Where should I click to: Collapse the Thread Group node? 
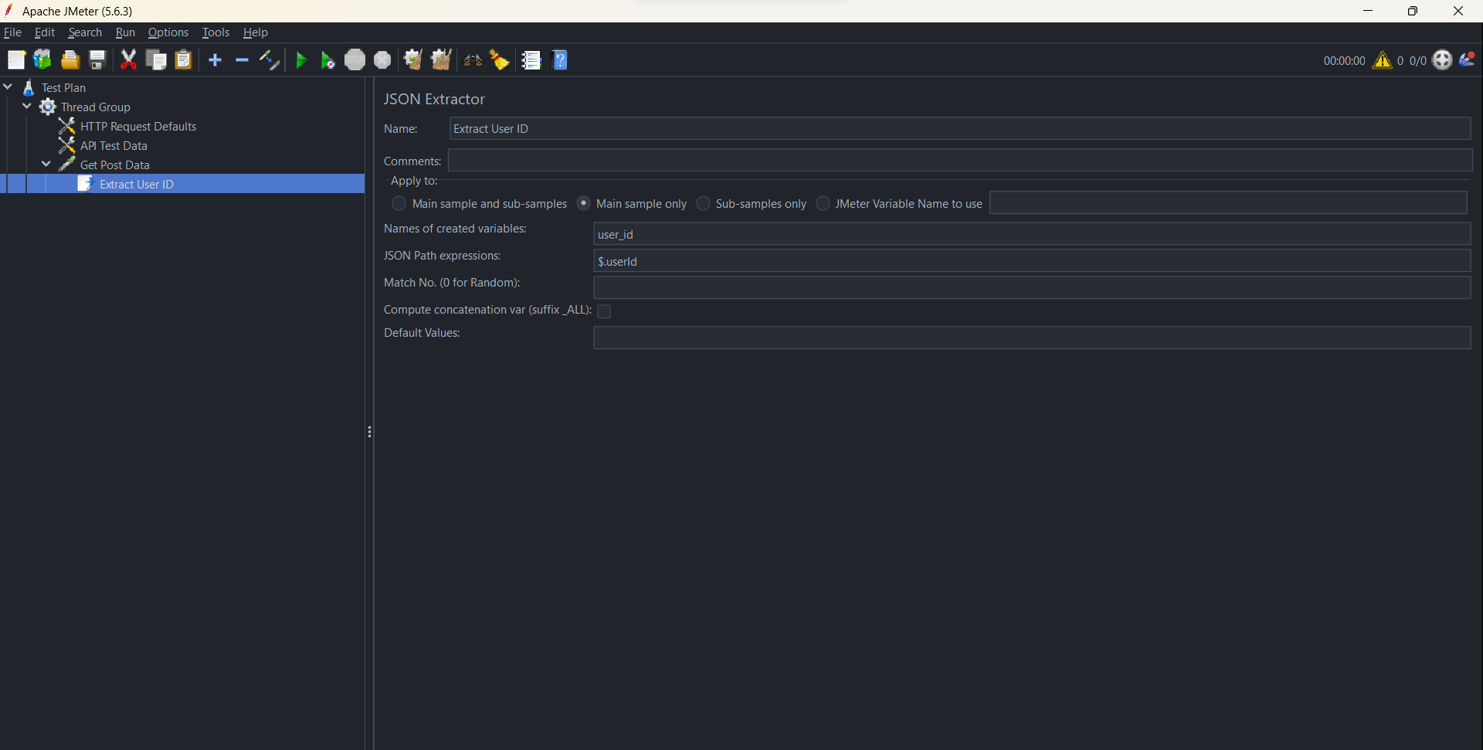[x=27, y=107]
